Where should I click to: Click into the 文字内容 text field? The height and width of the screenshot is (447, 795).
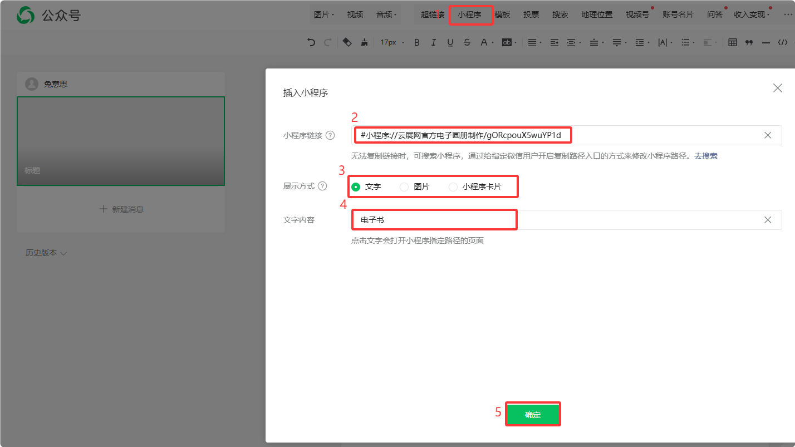coord(557,220)
